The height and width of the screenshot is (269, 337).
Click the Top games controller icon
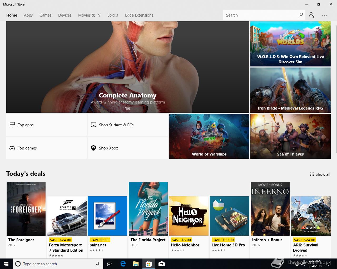coord(12,148)
